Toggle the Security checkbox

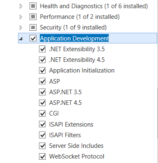(33, 27)
